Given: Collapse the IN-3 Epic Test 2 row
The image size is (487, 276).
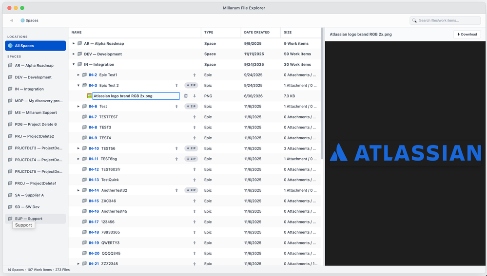Looking at the screenshot, I should click(x=78, y=85).
